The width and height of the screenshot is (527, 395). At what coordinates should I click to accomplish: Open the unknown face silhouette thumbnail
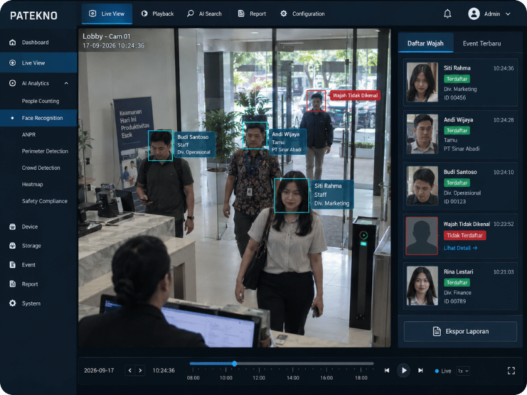coord(422,236)
